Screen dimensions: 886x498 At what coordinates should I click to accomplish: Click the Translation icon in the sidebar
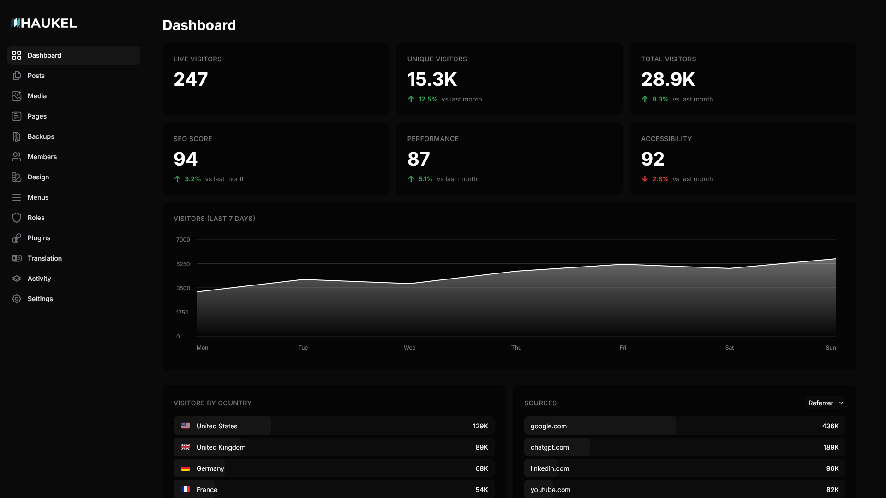point(17,258)
